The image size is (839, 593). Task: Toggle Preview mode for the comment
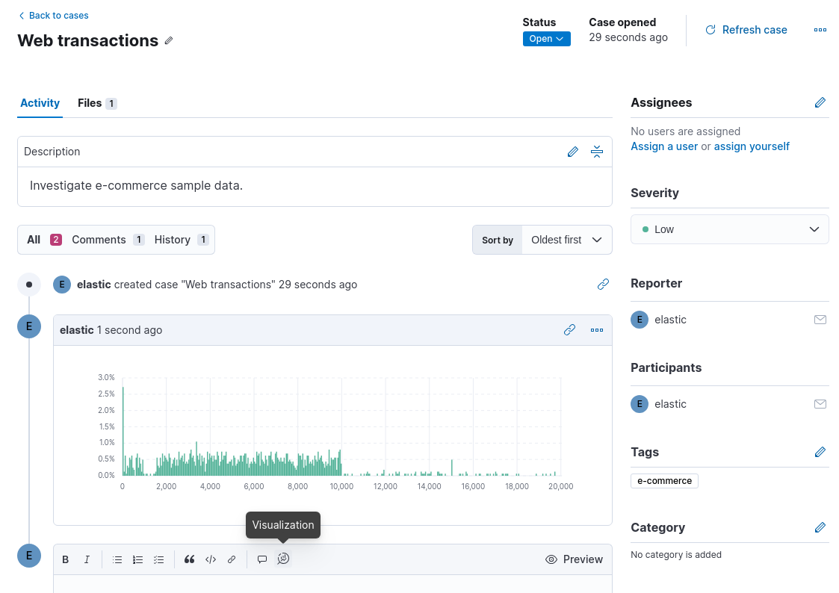pyautogui.click(x=574, y=559)
